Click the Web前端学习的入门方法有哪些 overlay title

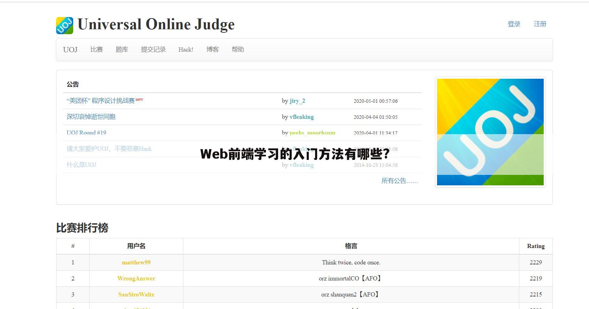click(295, 154)
